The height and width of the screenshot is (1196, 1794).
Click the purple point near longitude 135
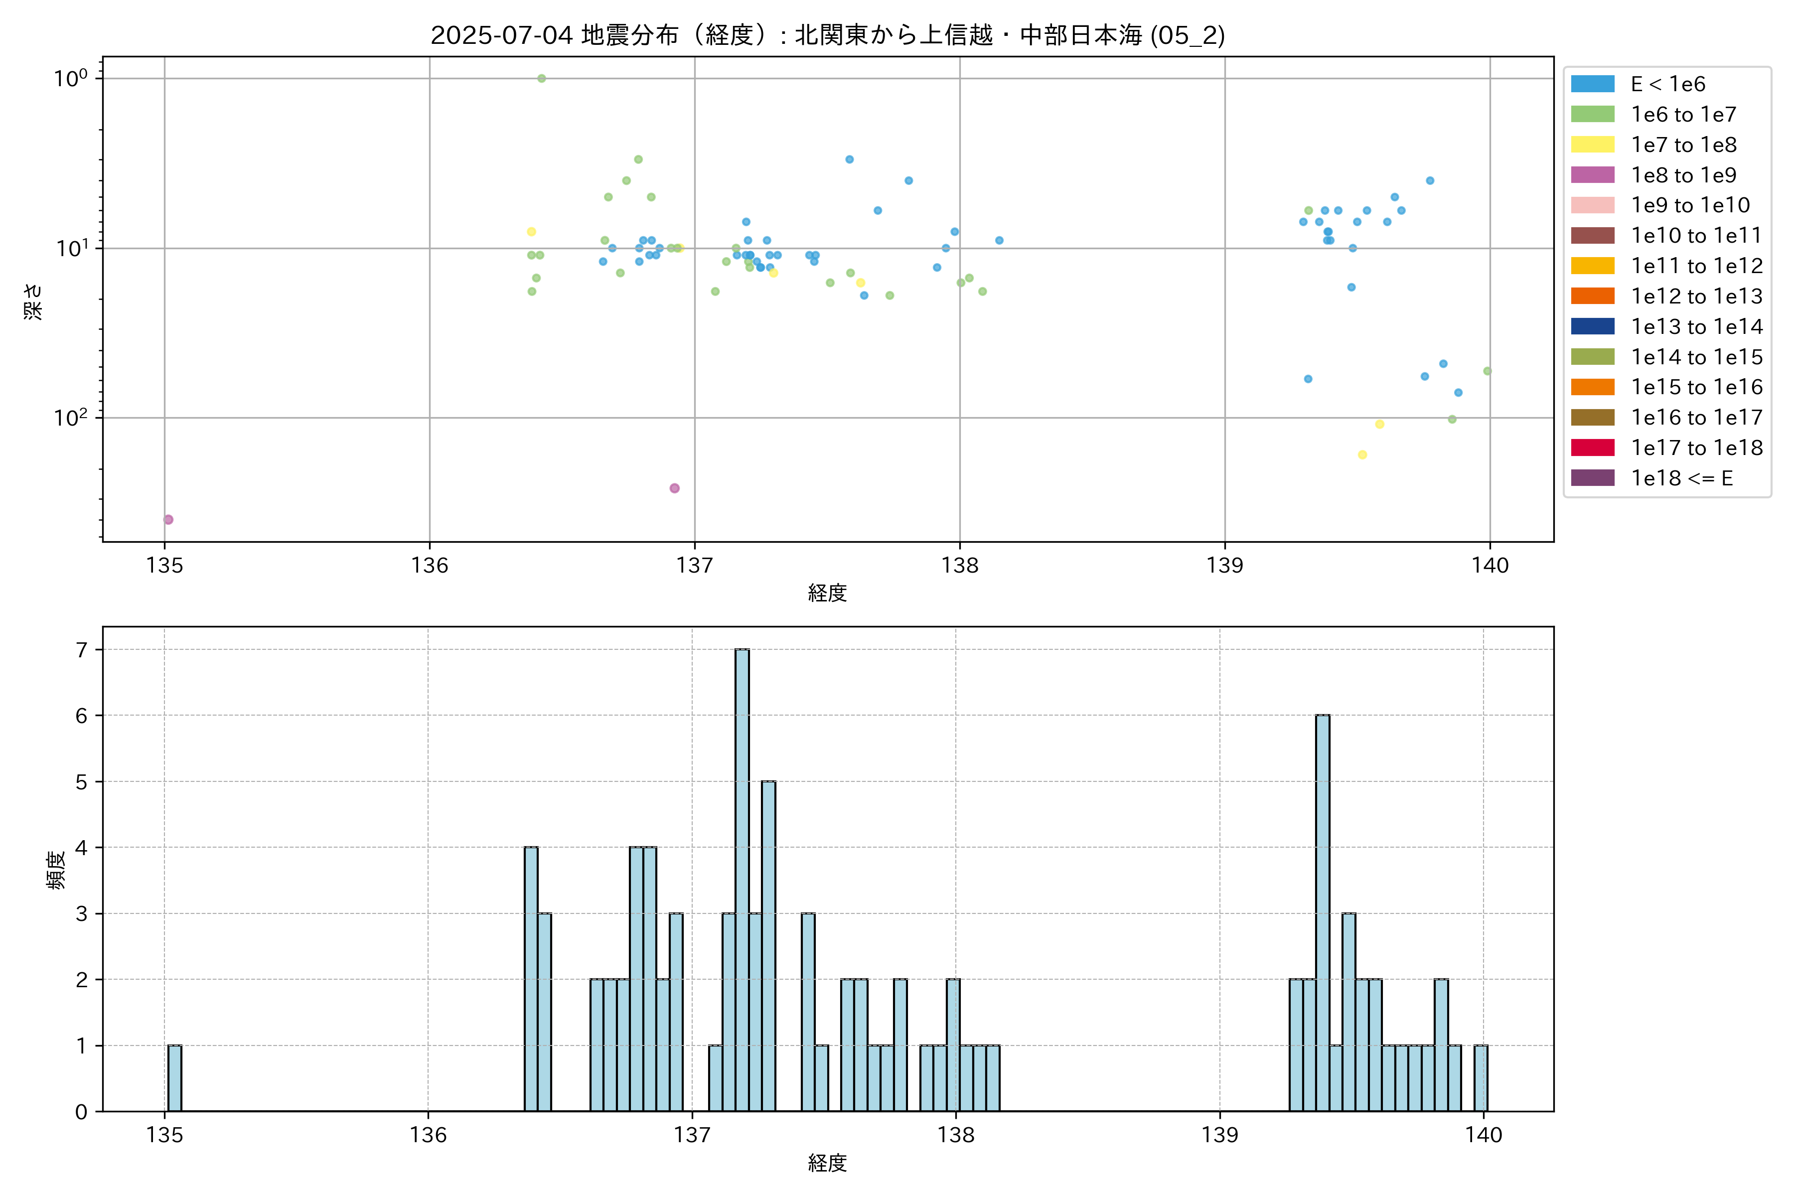[x=168, y=519]
